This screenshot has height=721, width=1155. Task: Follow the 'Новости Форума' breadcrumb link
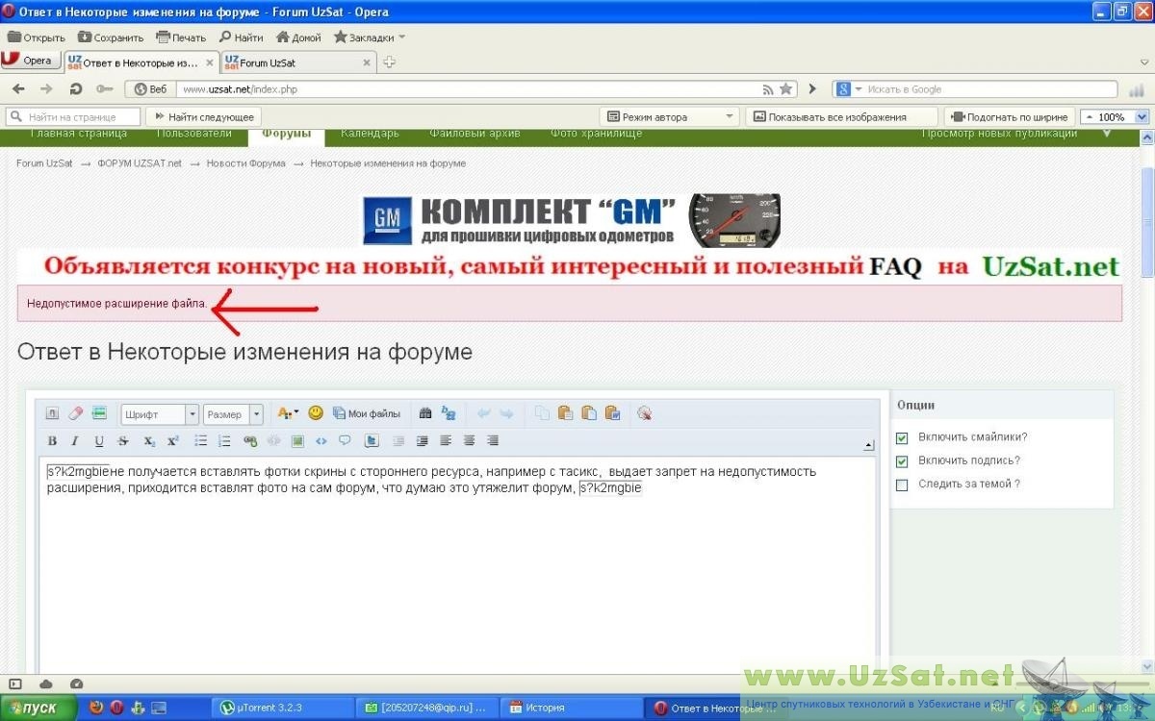point(245,163)
